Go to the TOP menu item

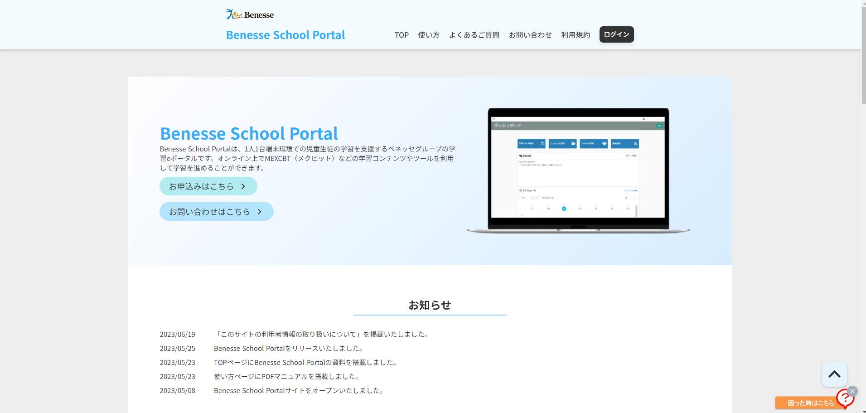(x=402, y=35)
